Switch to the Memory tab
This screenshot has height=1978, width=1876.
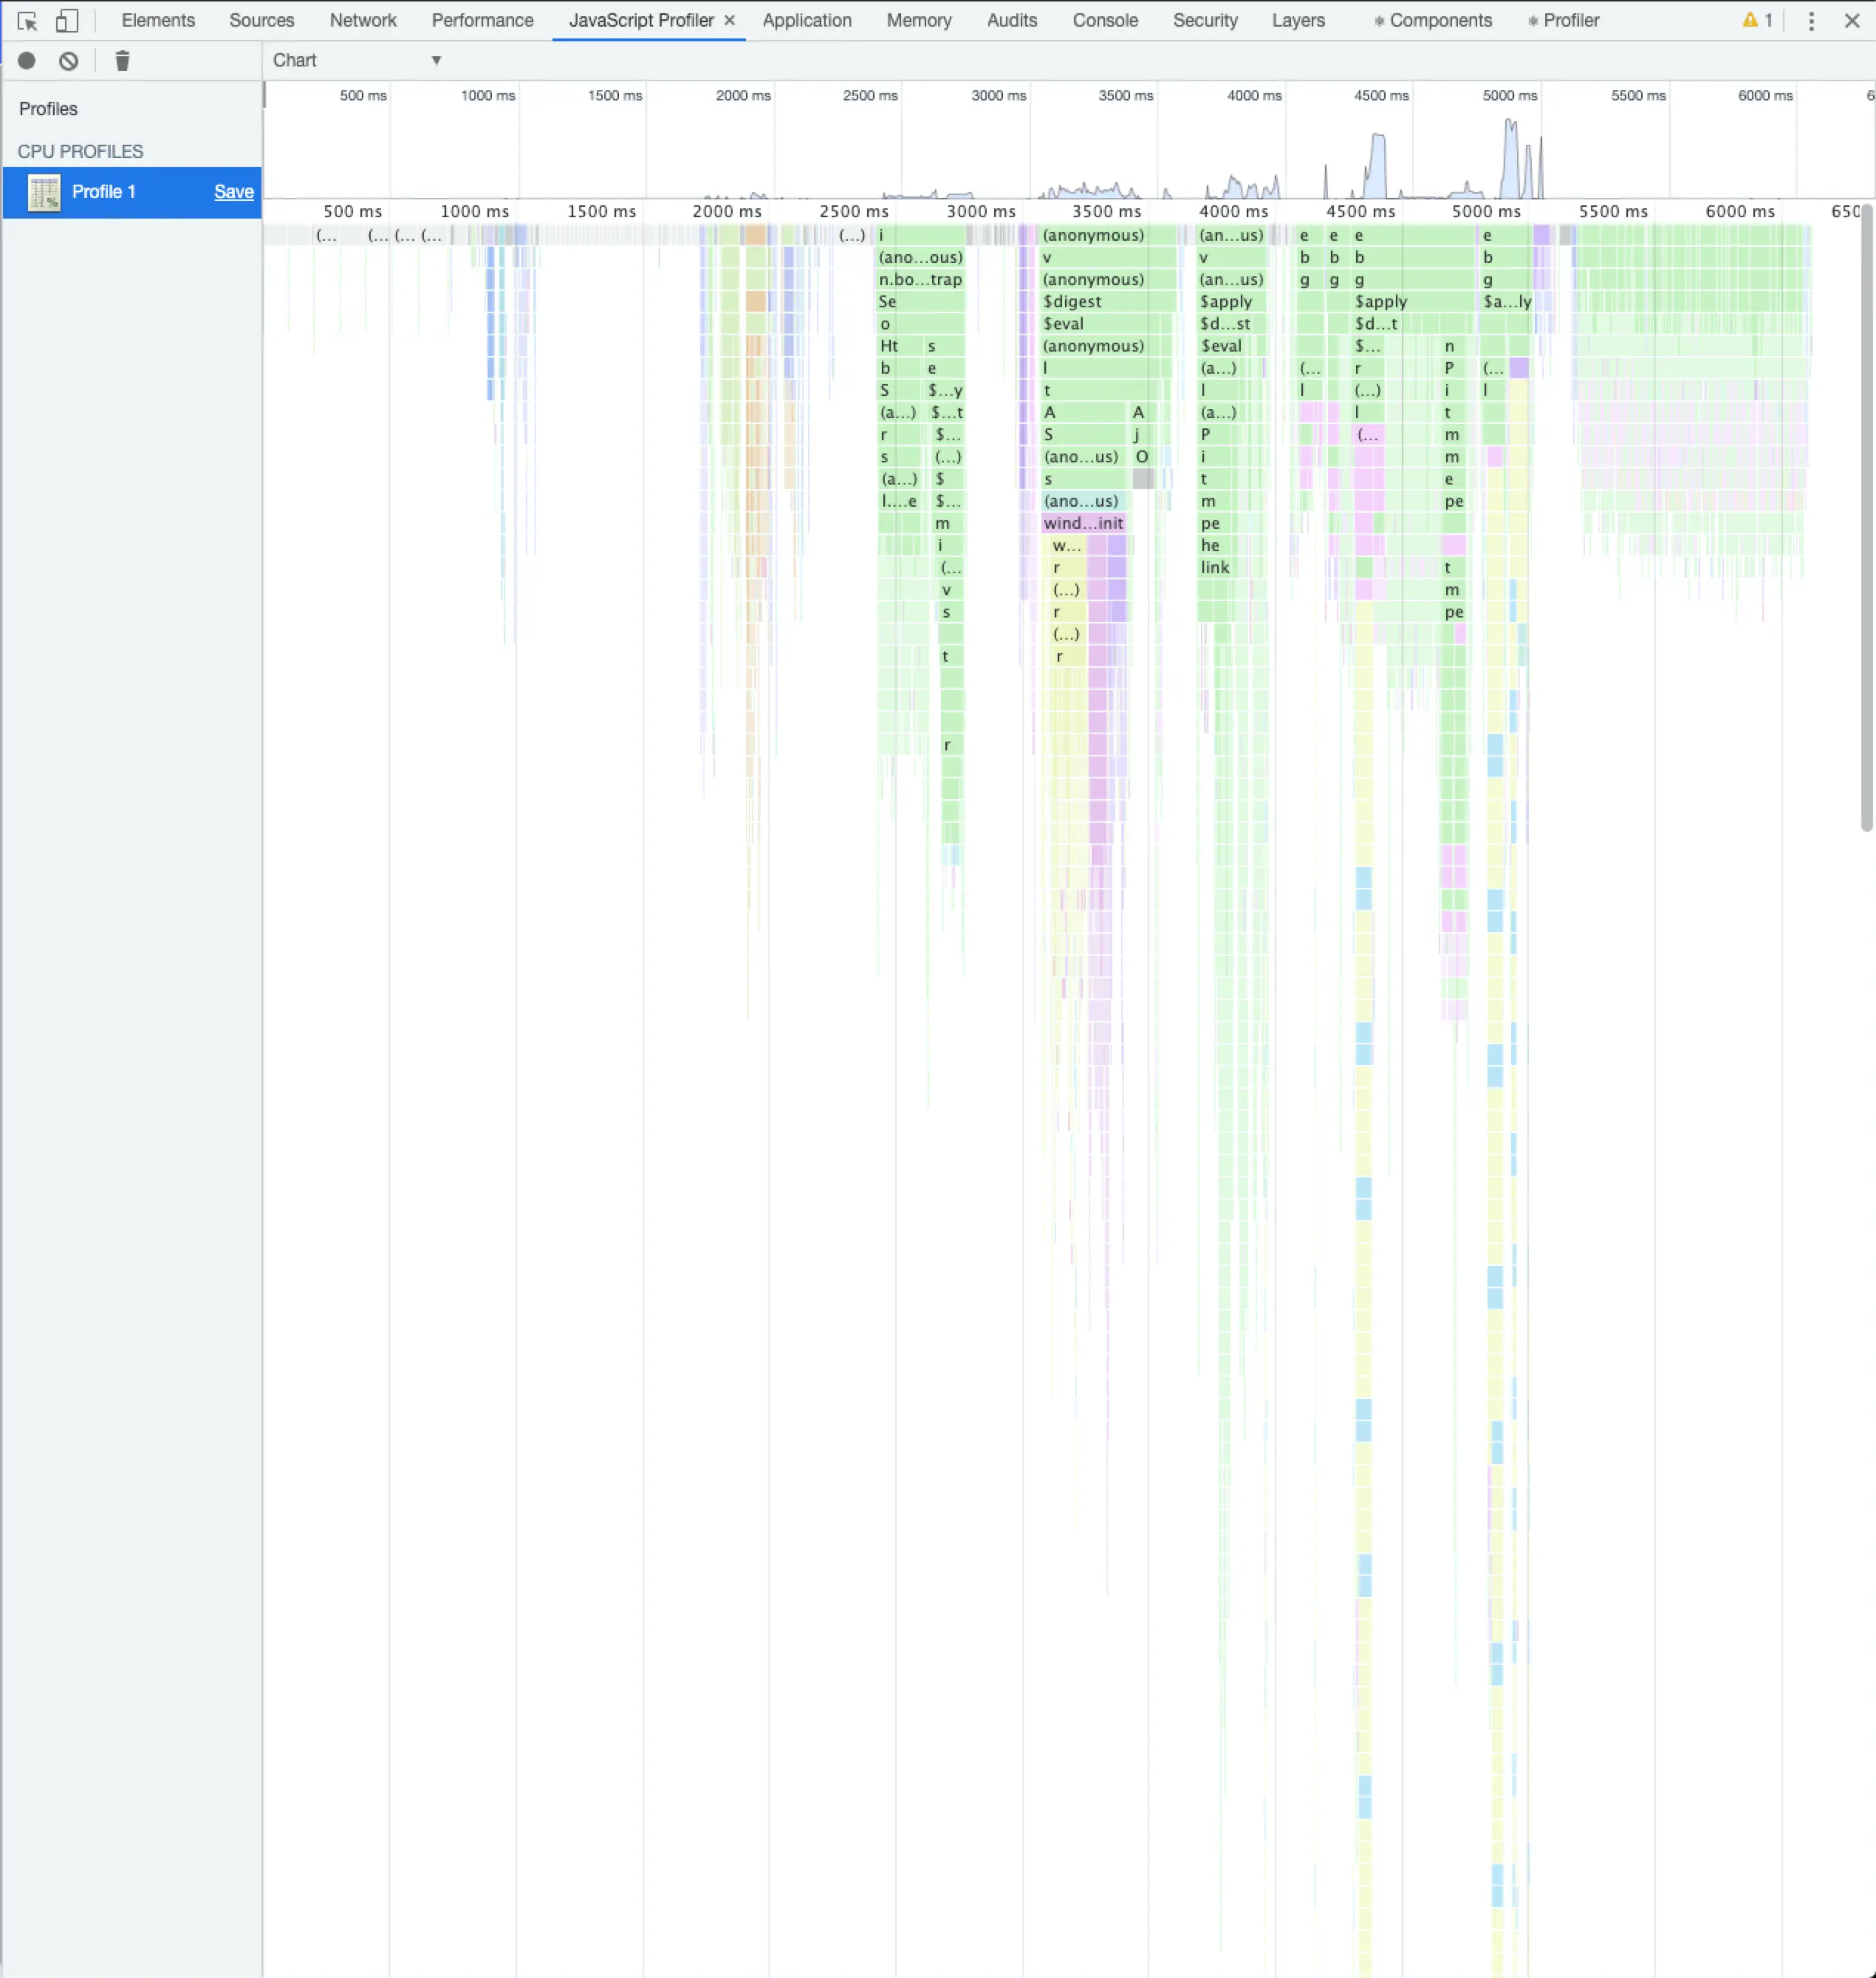918,20
